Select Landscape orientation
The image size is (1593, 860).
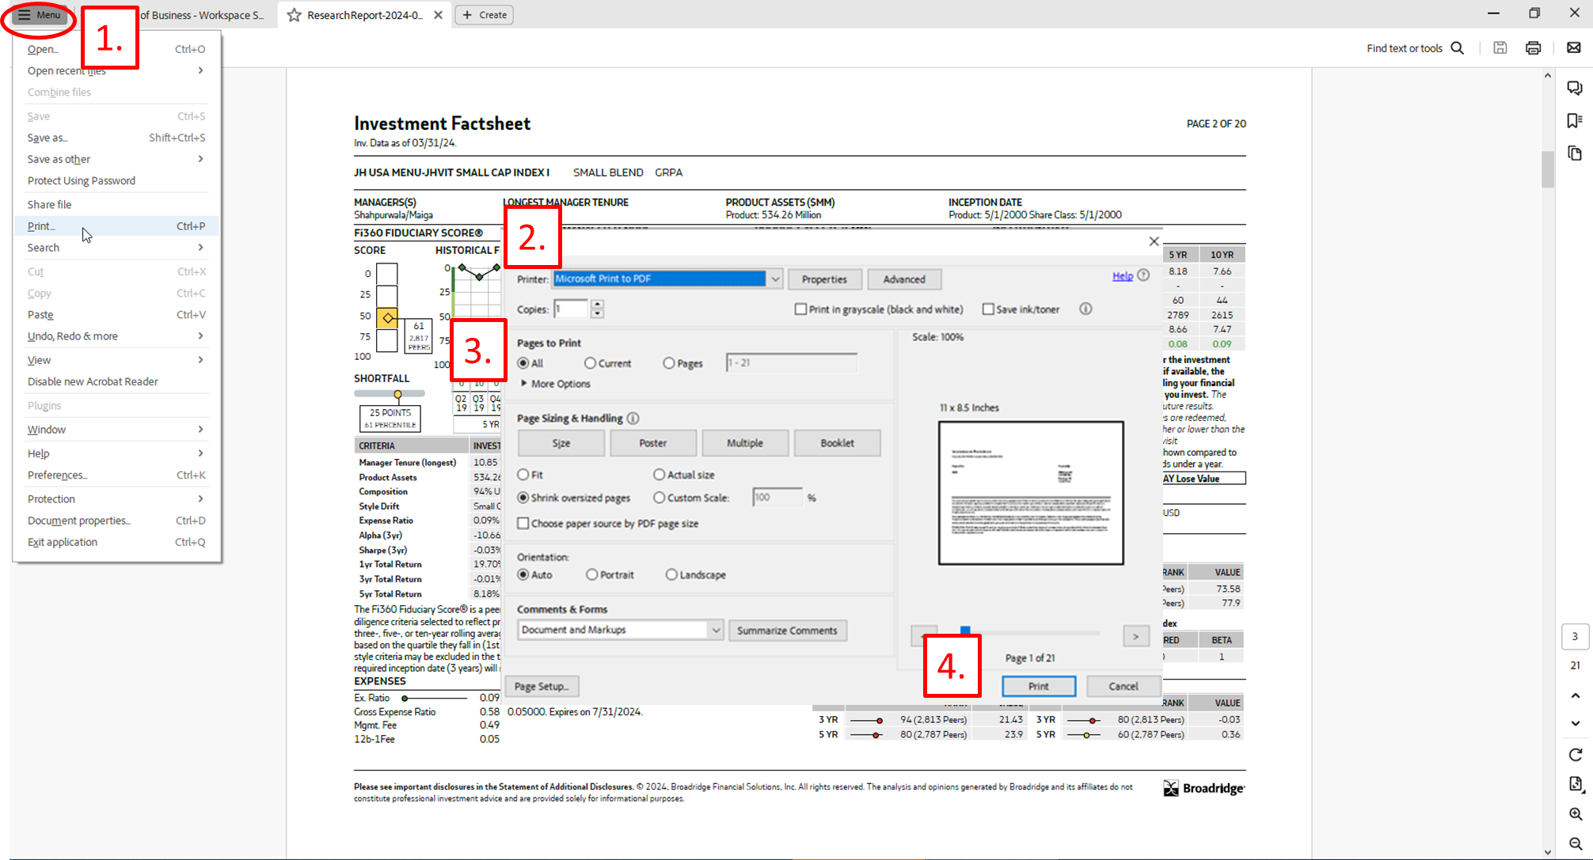pyautogui.click(x=671, y=575)
